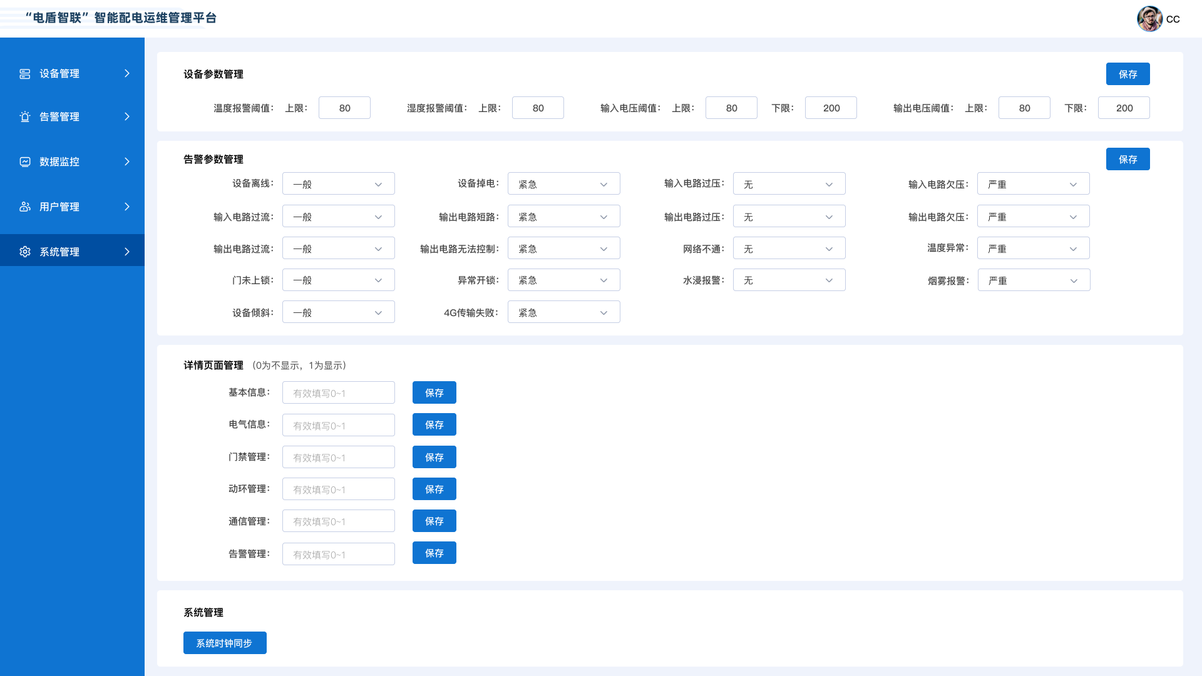Select 用户管理 in the sidebar menu
Image resolution: width=1202 pixels, height=676 pixels.
point(59,207)
